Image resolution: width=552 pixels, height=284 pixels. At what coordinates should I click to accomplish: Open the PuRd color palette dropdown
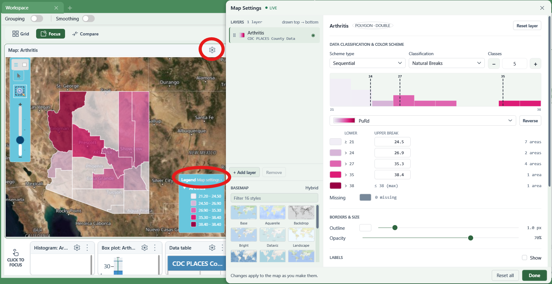click(423, 121)
